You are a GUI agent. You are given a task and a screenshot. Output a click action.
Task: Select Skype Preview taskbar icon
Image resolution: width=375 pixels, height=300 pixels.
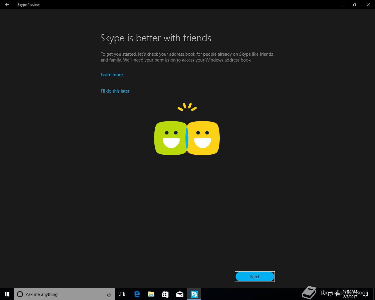click(194, 294)
